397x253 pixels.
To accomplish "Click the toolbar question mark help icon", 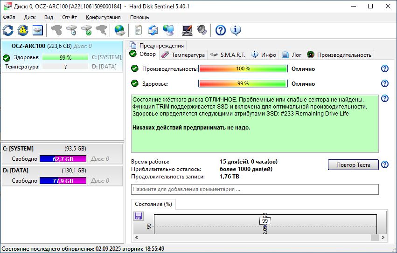I will tap(221, 30).
